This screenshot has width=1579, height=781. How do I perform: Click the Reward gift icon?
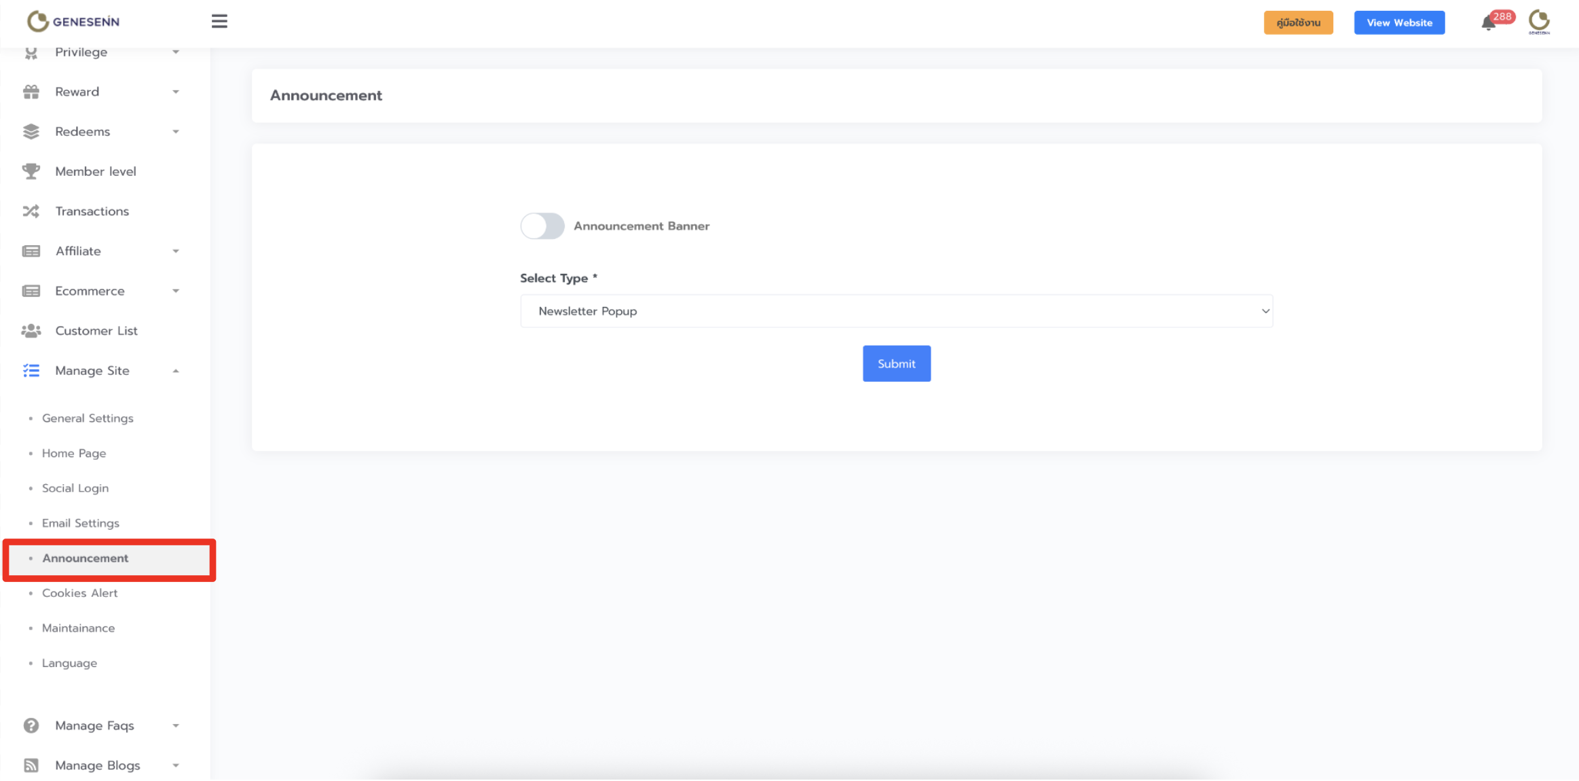31,92
